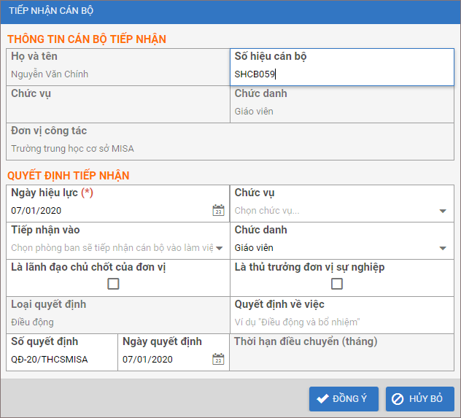Screen dimensions: 461x418
Task: Click cancel icon on Hủy bỏ button
Action: coord(398,399)
